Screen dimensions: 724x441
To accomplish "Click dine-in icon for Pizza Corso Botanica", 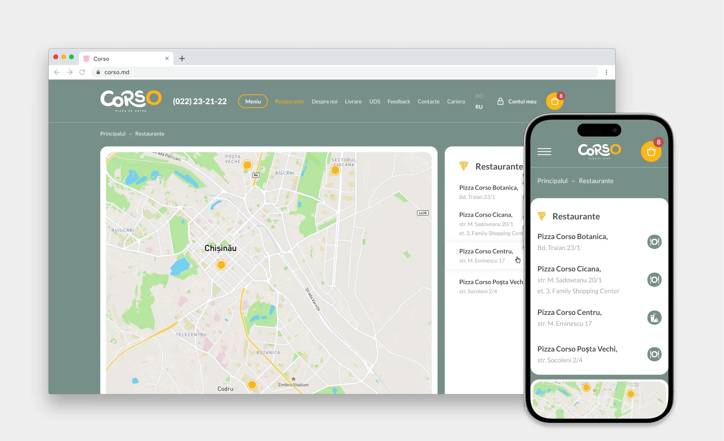I will coord(654,242).
